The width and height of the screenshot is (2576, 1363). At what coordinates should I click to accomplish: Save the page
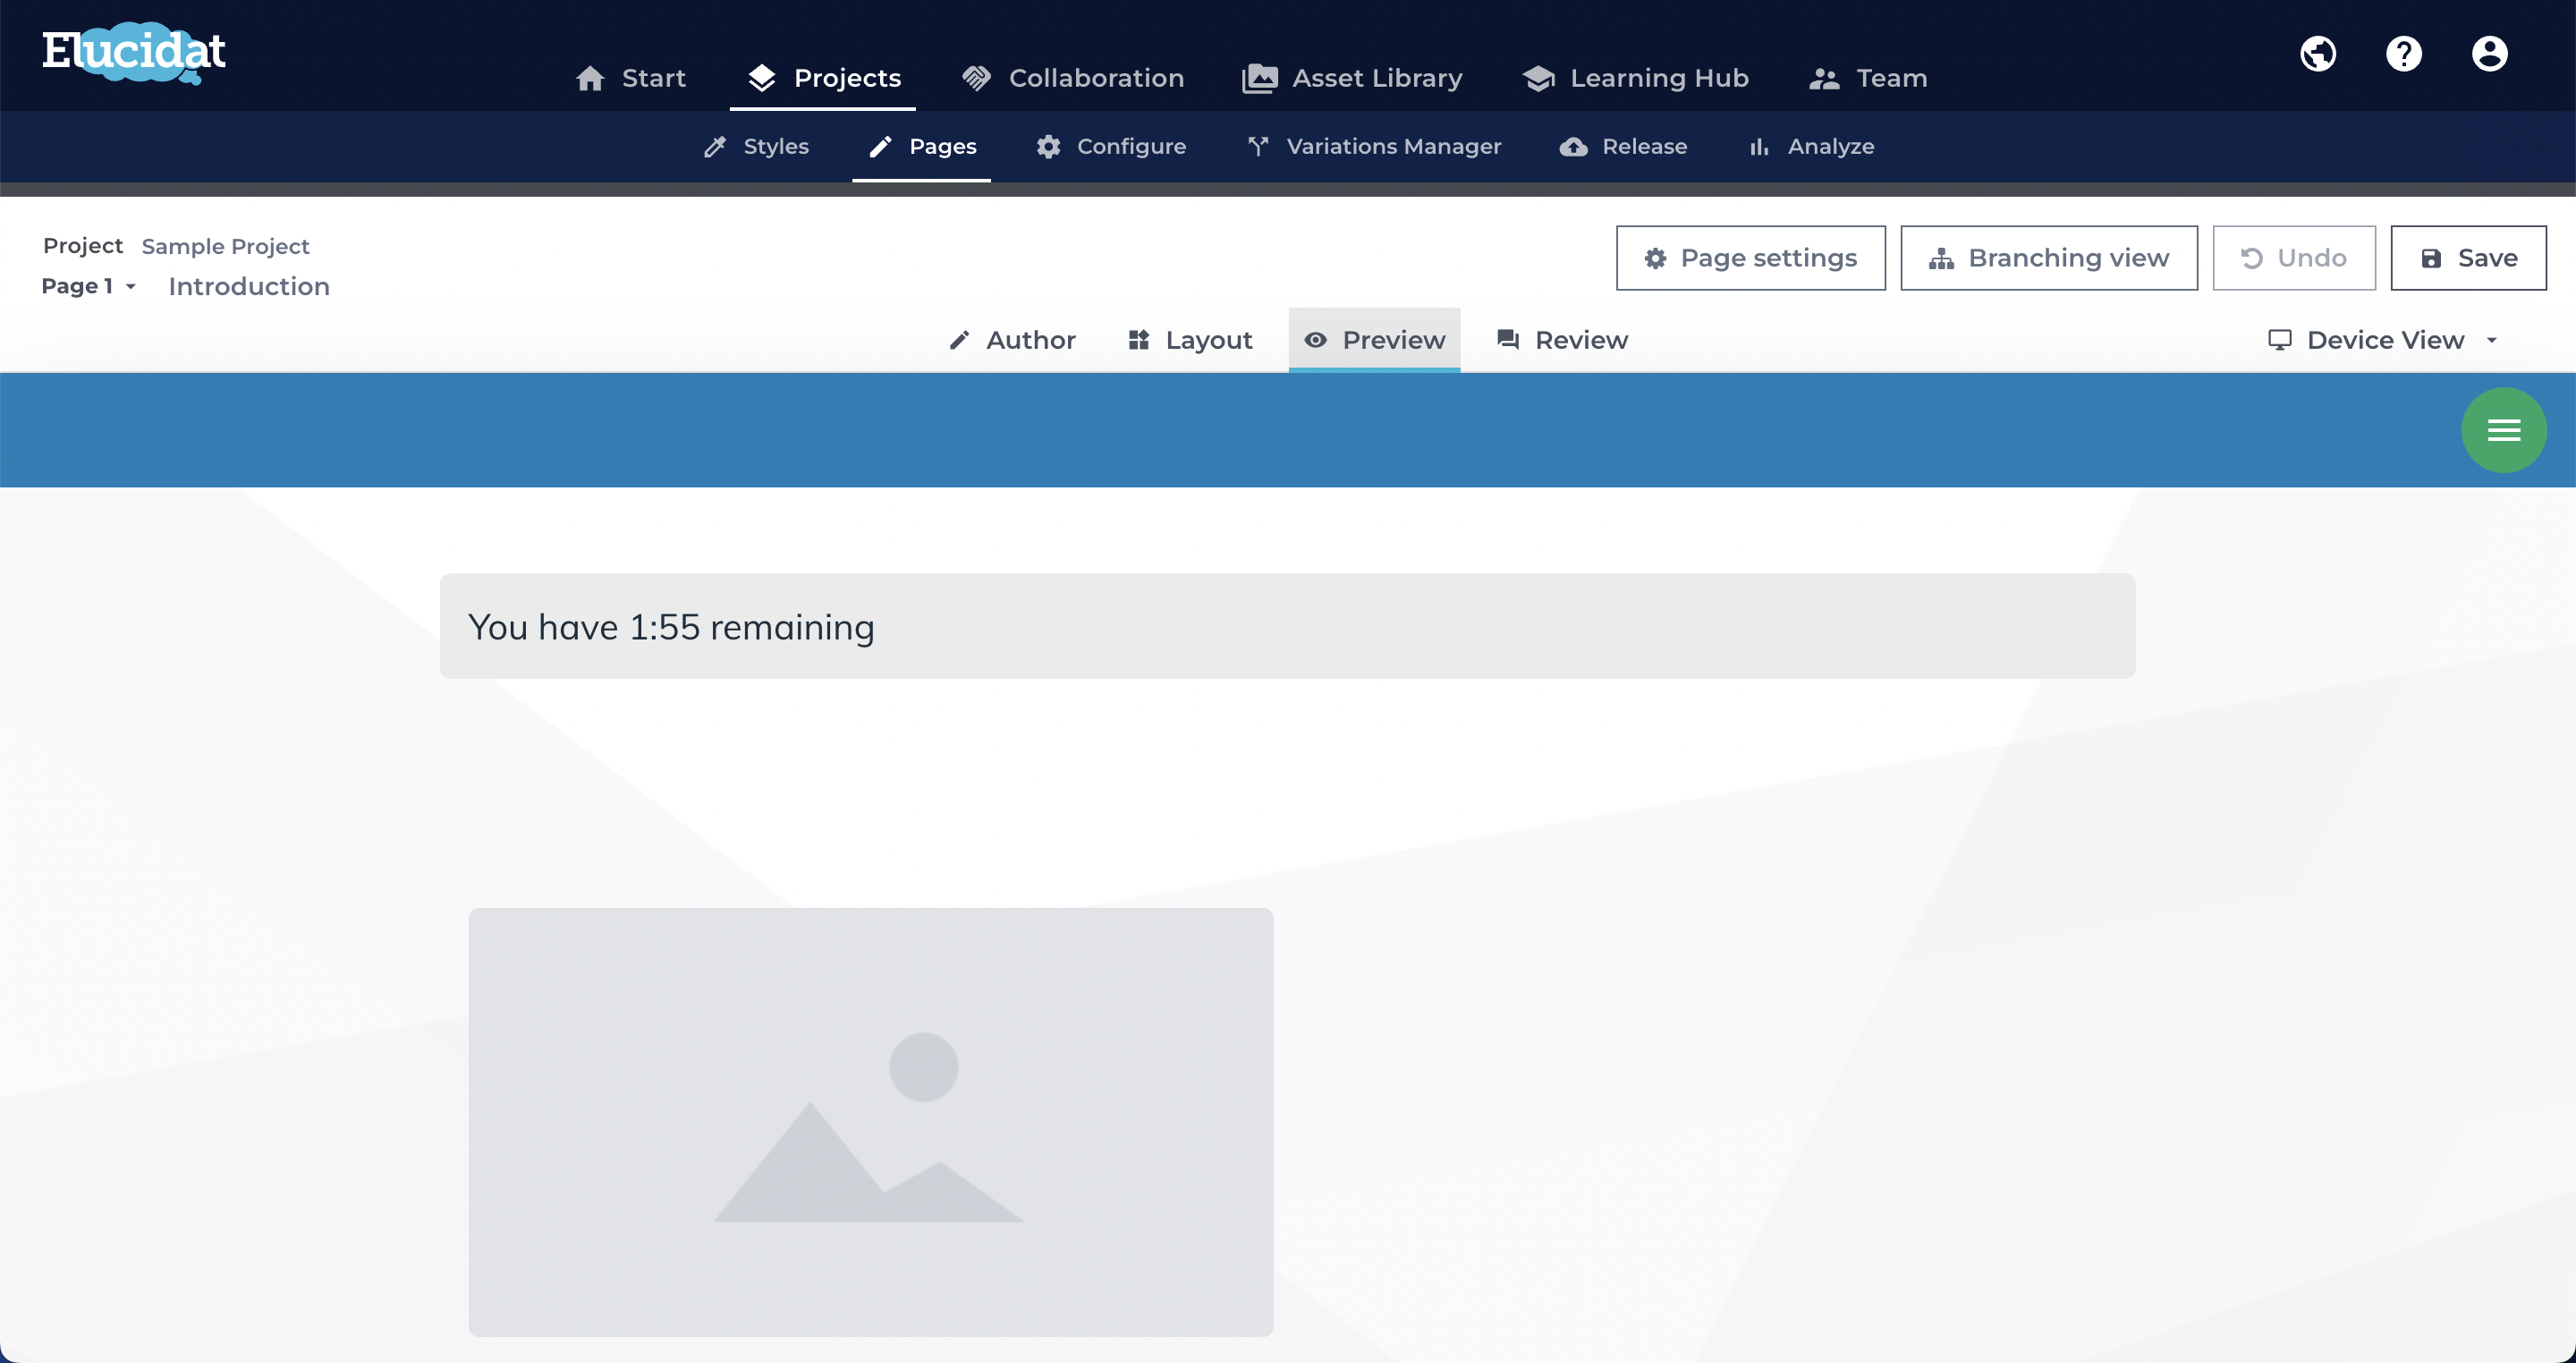2468,258
